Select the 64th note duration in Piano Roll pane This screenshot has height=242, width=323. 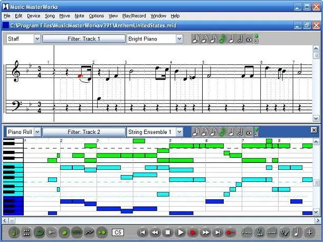(195, 132)
